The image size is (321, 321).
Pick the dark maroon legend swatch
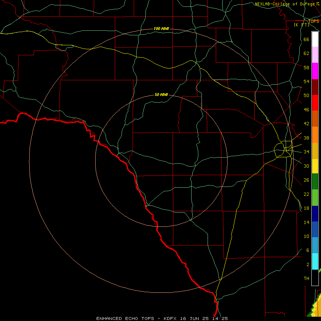(x=315, y=87)
